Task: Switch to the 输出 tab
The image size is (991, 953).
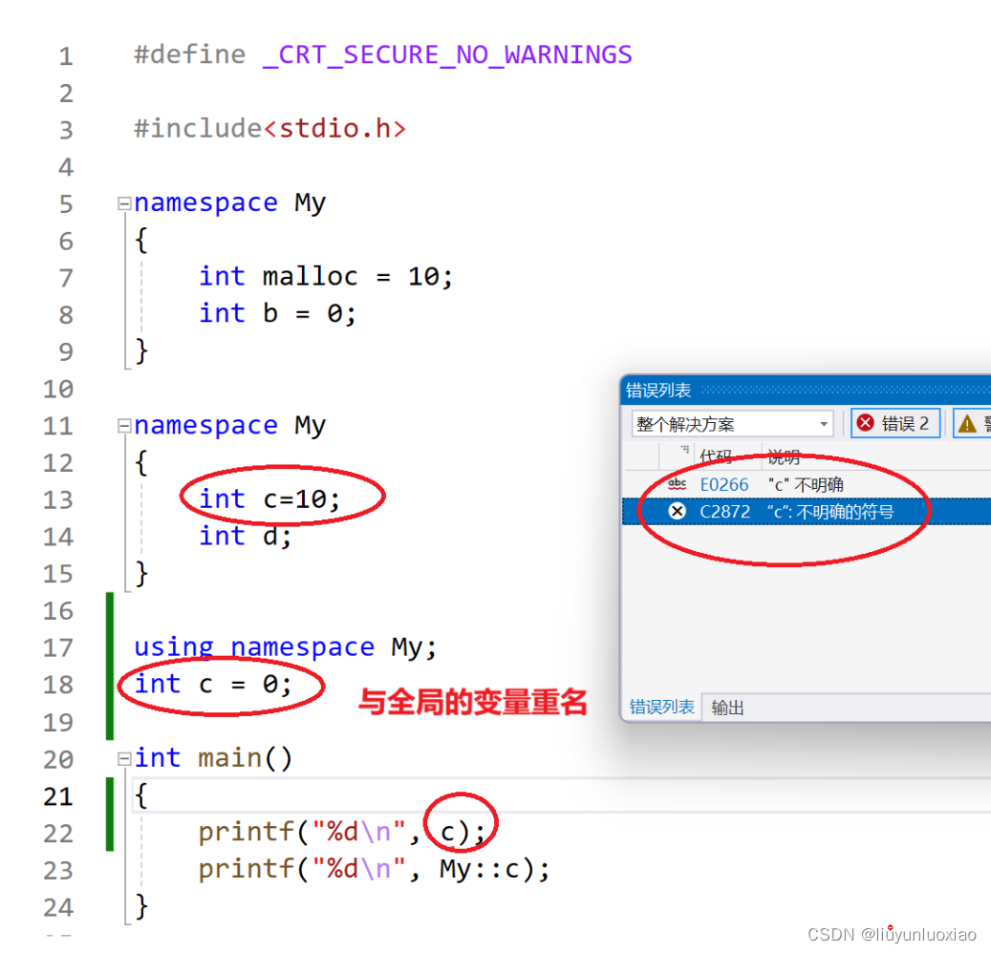Action: [727, 708]
